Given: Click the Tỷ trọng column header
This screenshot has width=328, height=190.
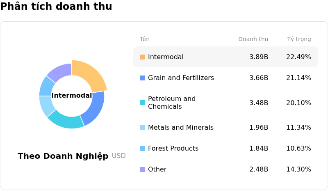Looking at the screenshot, I should coord(299,39).
